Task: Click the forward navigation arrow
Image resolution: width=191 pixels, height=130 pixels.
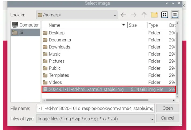Action: [x=134, y=15]
